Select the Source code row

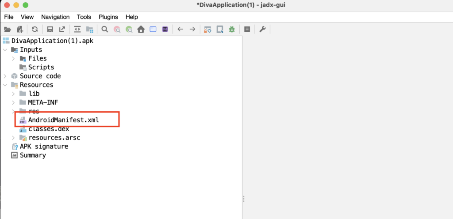pos(36,76)
